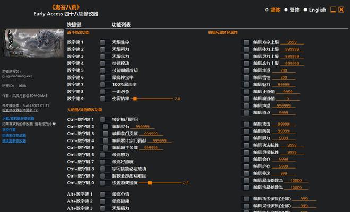This screenshot has height=212, width=350.
Task: Toggle the 编辑暴击倍数% option
Action: click(247, 181)
